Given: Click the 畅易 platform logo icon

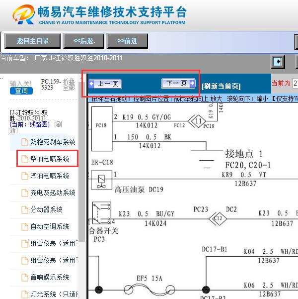Looking at the screenshot, I should point(24,14).
